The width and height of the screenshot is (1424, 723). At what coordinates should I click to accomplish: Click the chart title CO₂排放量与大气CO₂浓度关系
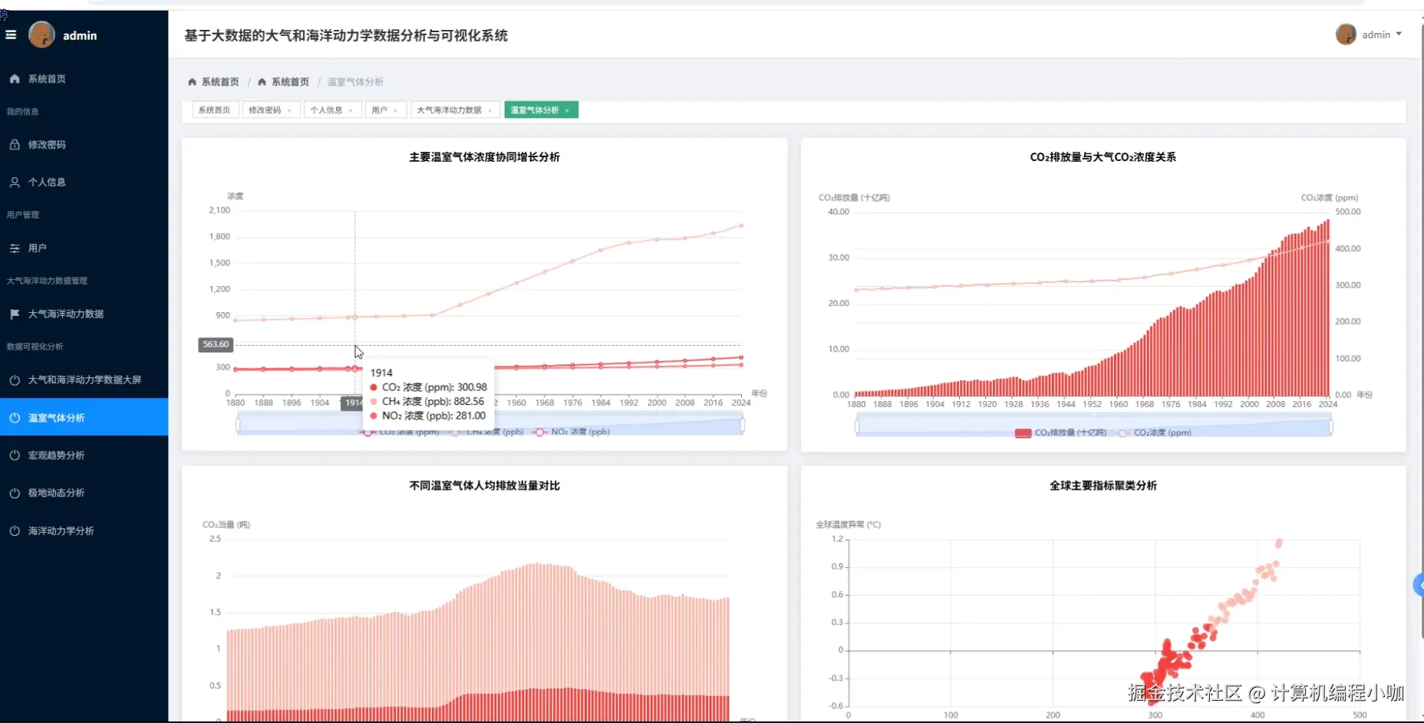tap(1103, 157)
